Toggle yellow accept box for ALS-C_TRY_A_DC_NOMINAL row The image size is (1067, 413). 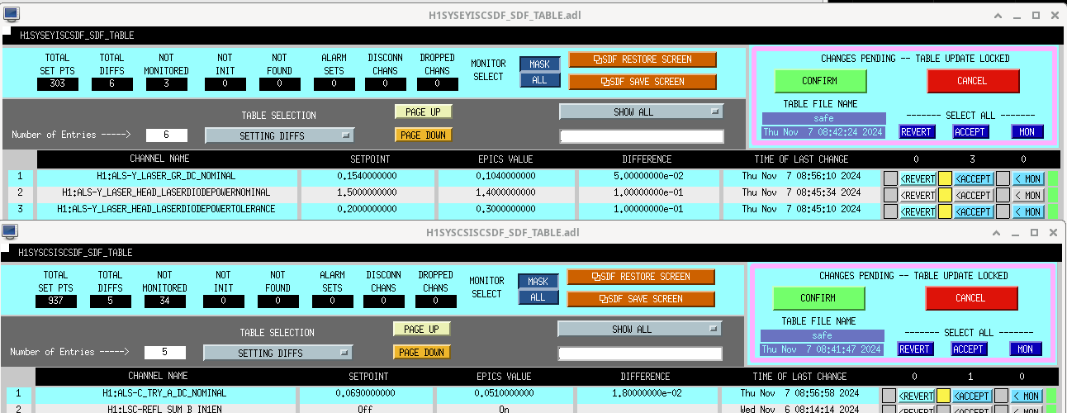(x=943, y=396)
